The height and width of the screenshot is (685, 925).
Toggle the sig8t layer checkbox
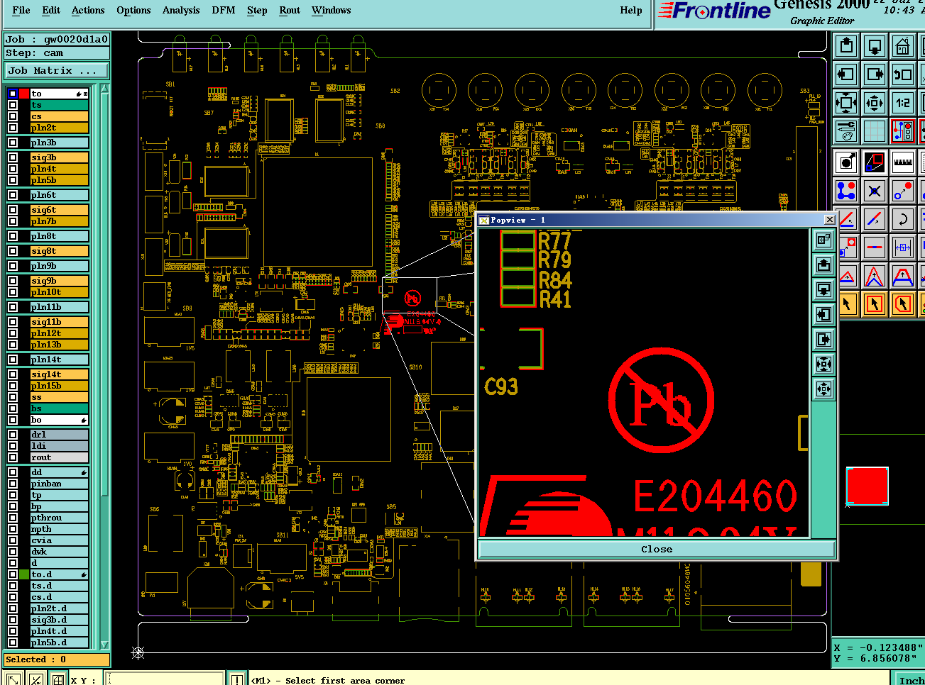13,251
